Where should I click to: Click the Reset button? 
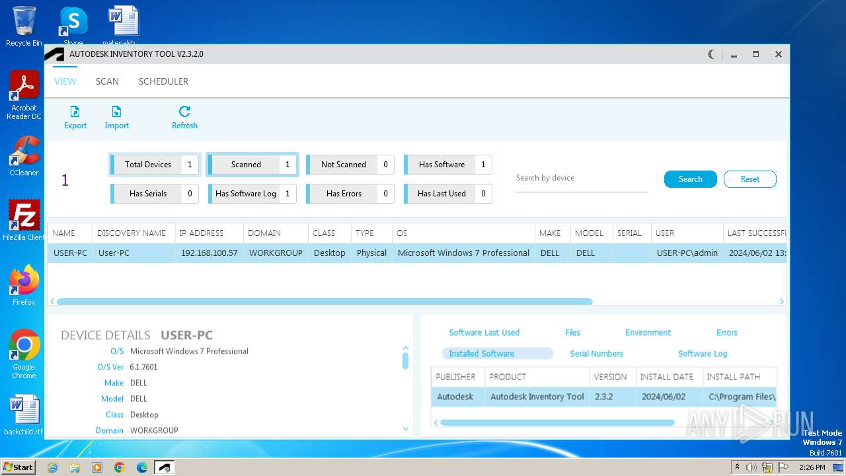pos(750,179)
